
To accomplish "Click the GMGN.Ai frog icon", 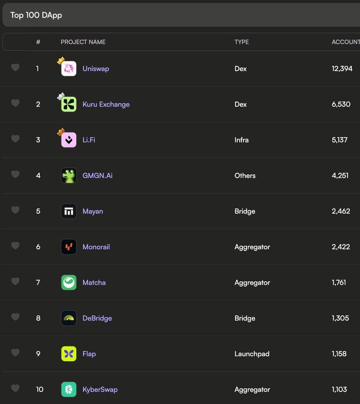I will (x=69, y=176).
